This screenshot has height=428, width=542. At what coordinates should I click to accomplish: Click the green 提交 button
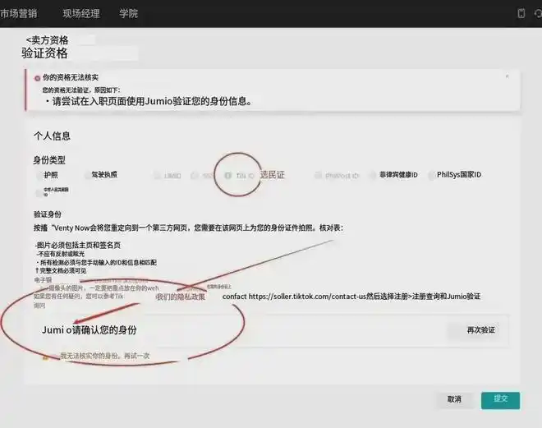tap(500, 400)
